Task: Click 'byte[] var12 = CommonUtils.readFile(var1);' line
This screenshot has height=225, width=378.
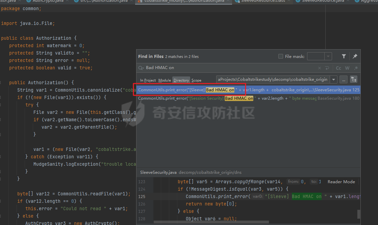Action: (74, 194)
